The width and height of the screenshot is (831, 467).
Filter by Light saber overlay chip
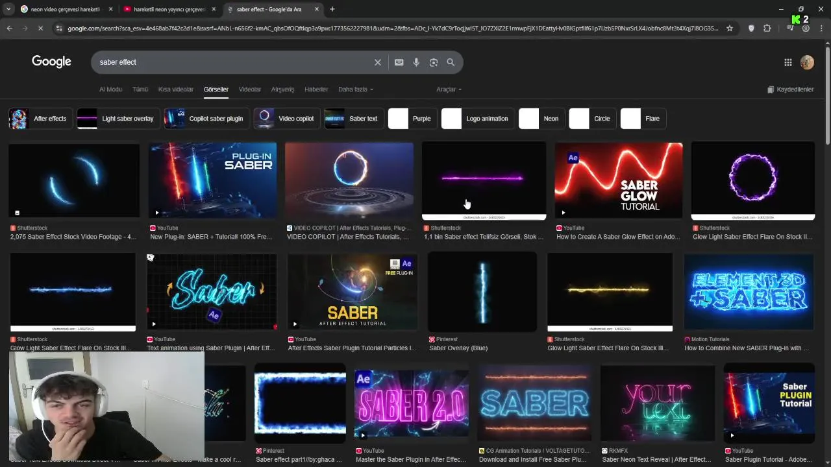point(118,119)
